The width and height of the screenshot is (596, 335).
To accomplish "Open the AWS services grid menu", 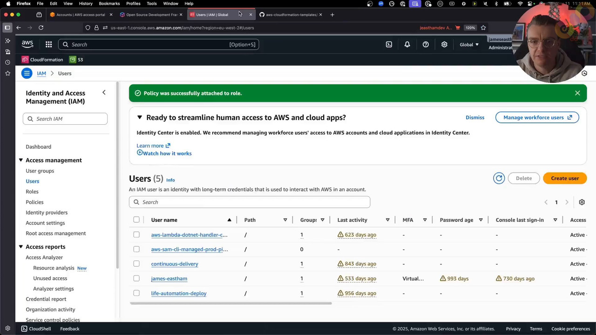I will click(x=48, y=45).
